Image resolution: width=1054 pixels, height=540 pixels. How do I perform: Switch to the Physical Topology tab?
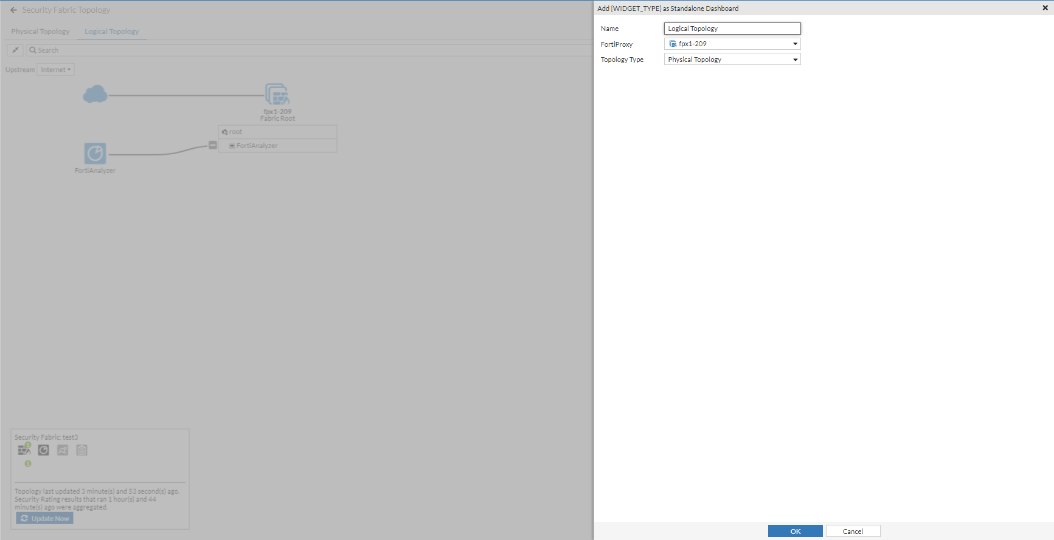[40, 32]
